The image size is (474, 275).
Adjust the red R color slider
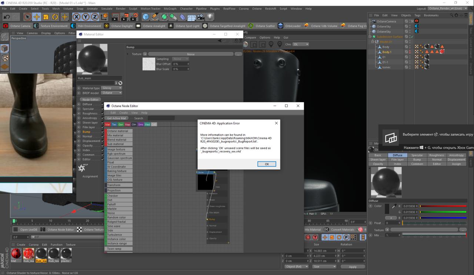443,206
